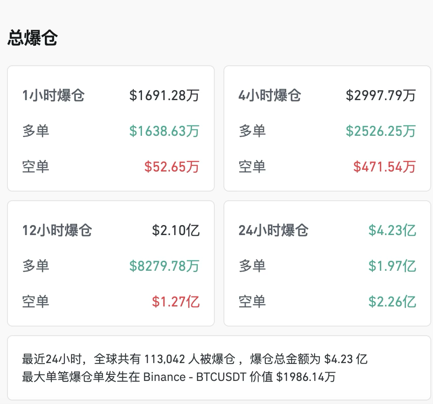The image size is (433, 404).
Task: Click the 24-hour short value $2.26亿
Action: point(392,302)
